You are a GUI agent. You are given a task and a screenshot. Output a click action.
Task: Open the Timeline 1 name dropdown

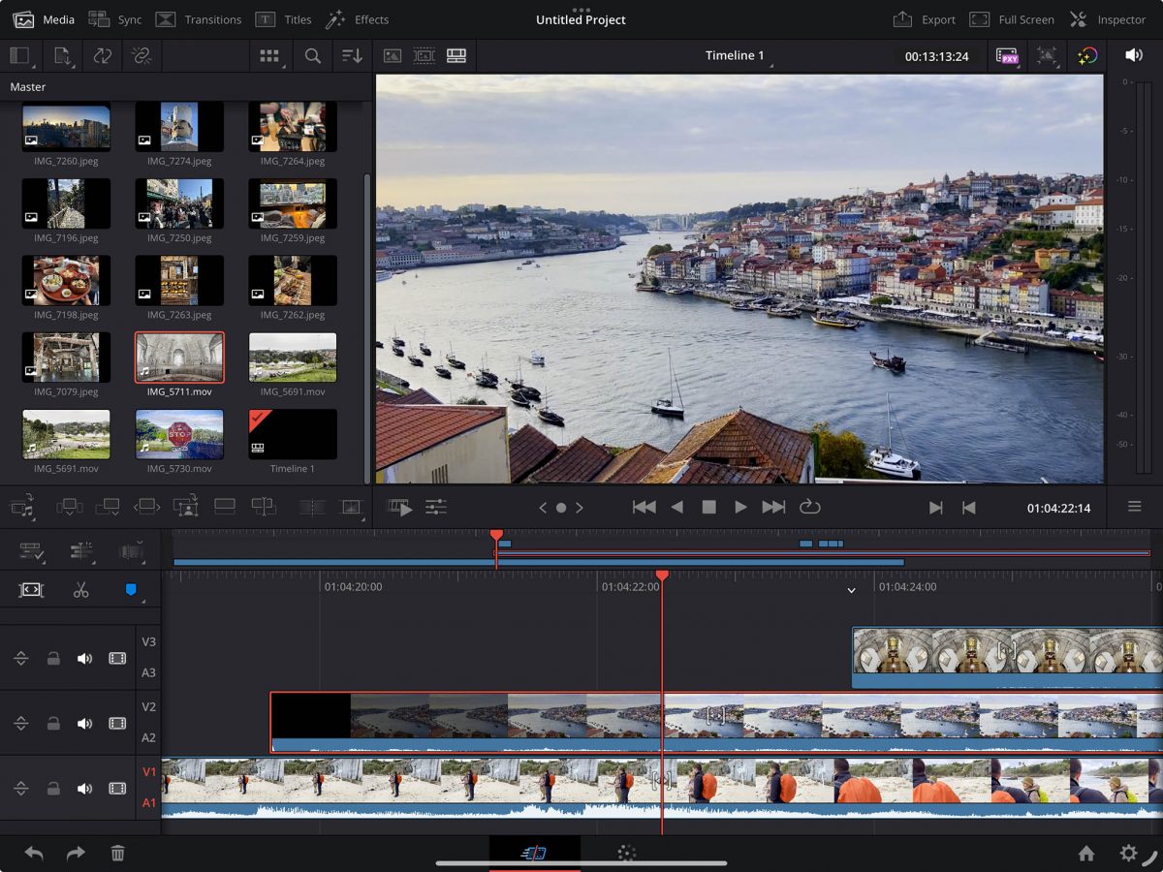coord(737,56)
